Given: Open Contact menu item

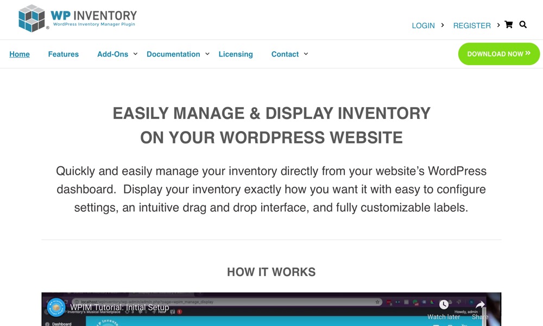Looking at the screenshot, I should coord(285,54).
